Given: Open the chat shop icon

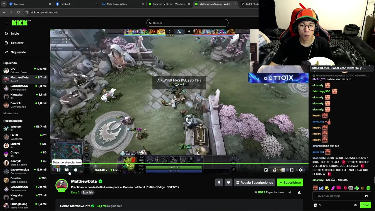Looking at the screenshot, I should [316, 205].
